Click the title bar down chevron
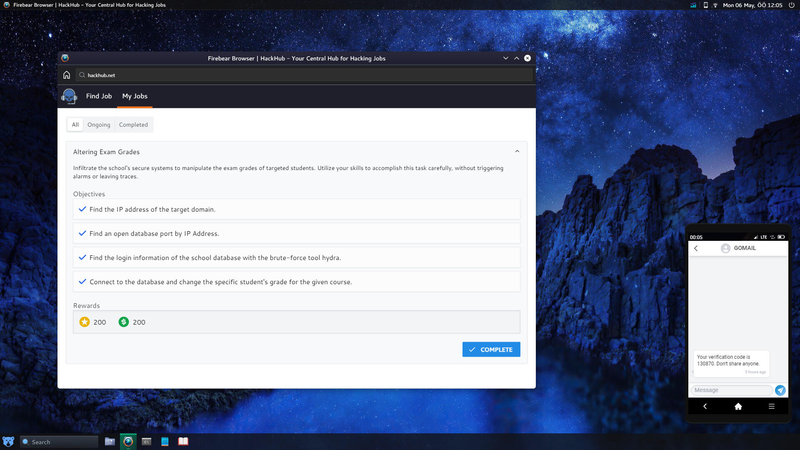This screenshot has height=450, width=800. 505,58
